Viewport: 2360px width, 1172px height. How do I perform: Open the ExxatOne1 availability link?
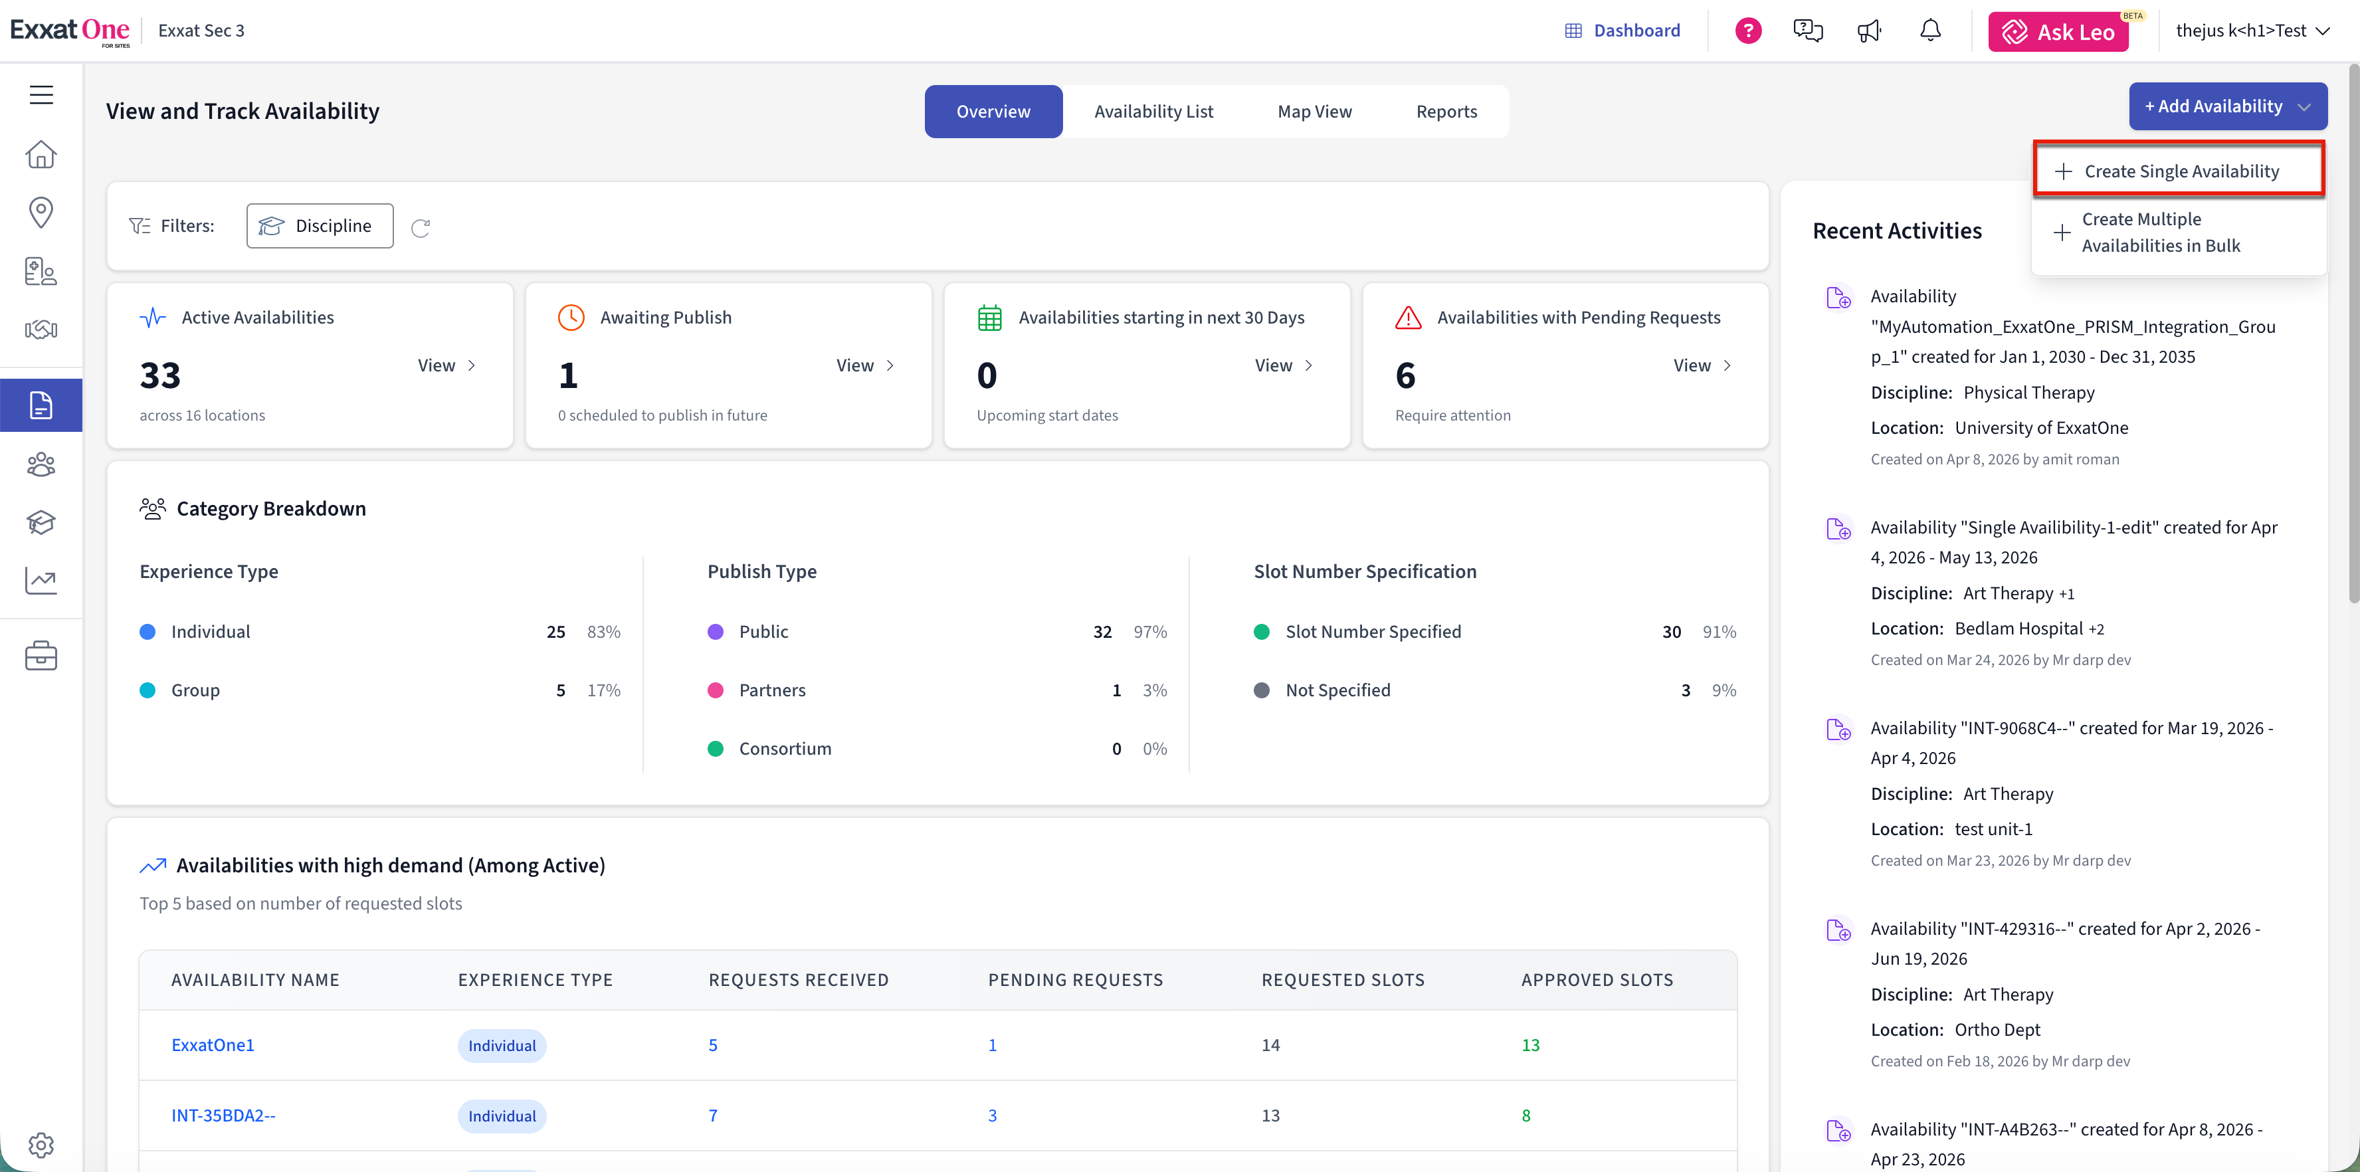(x=213, y=1044)
